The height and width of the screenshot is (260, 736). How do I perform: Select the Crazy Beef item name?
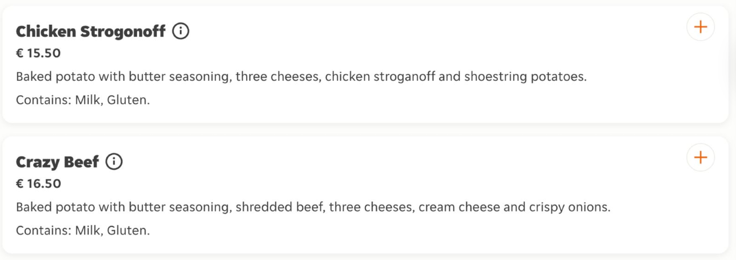pos(57,162)
